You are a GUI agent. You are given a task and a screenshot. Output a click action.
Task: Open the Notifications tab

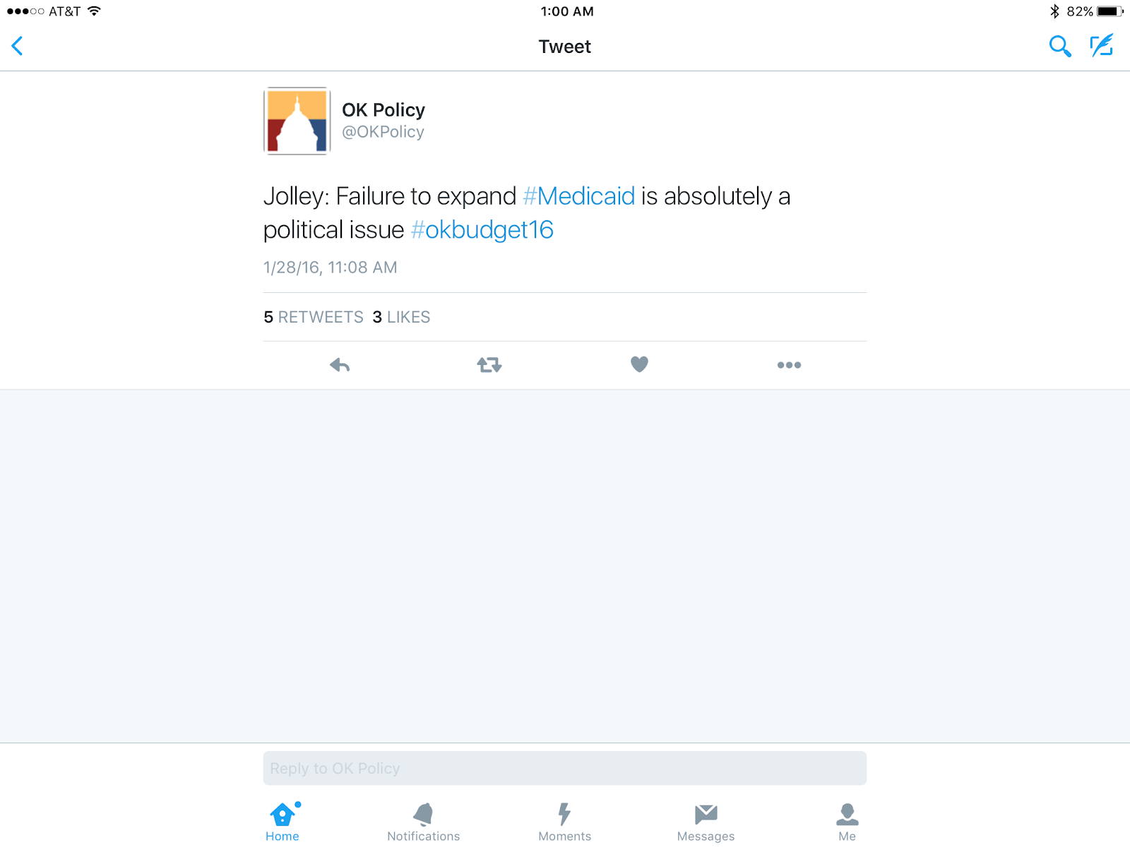coord(423,822)
